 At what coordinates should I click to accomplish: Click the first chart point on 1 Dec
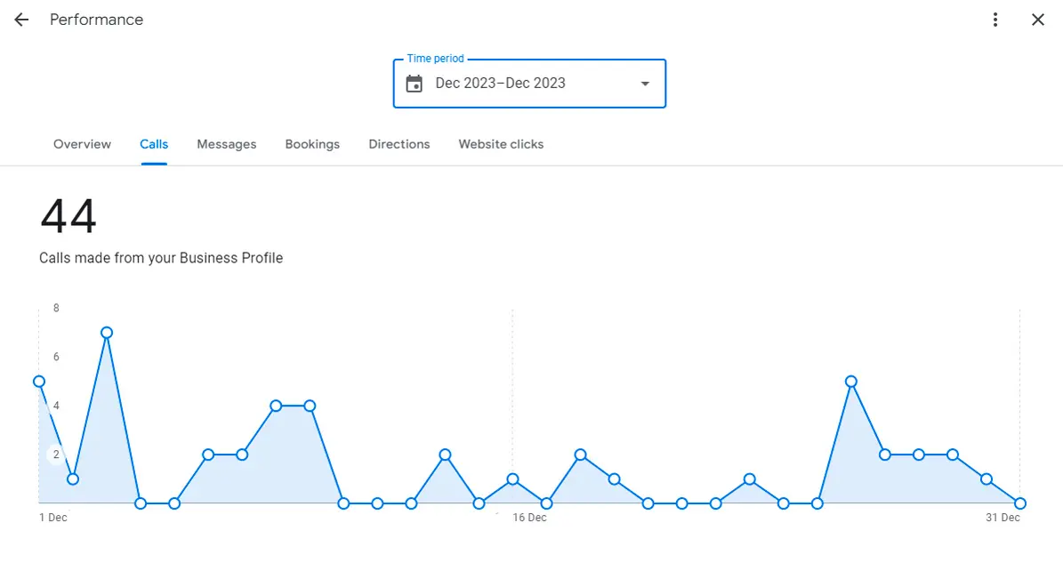[x=39, y=382]
